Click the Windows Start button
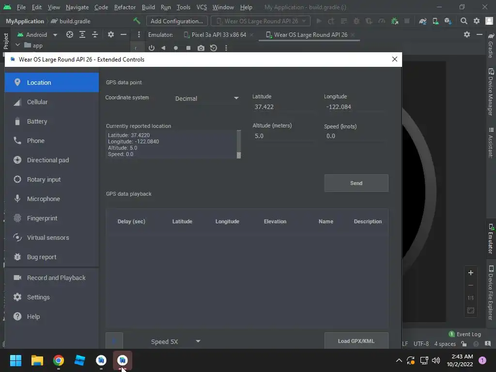This screenshot has width=496, height=372. (x=15, y=360)
